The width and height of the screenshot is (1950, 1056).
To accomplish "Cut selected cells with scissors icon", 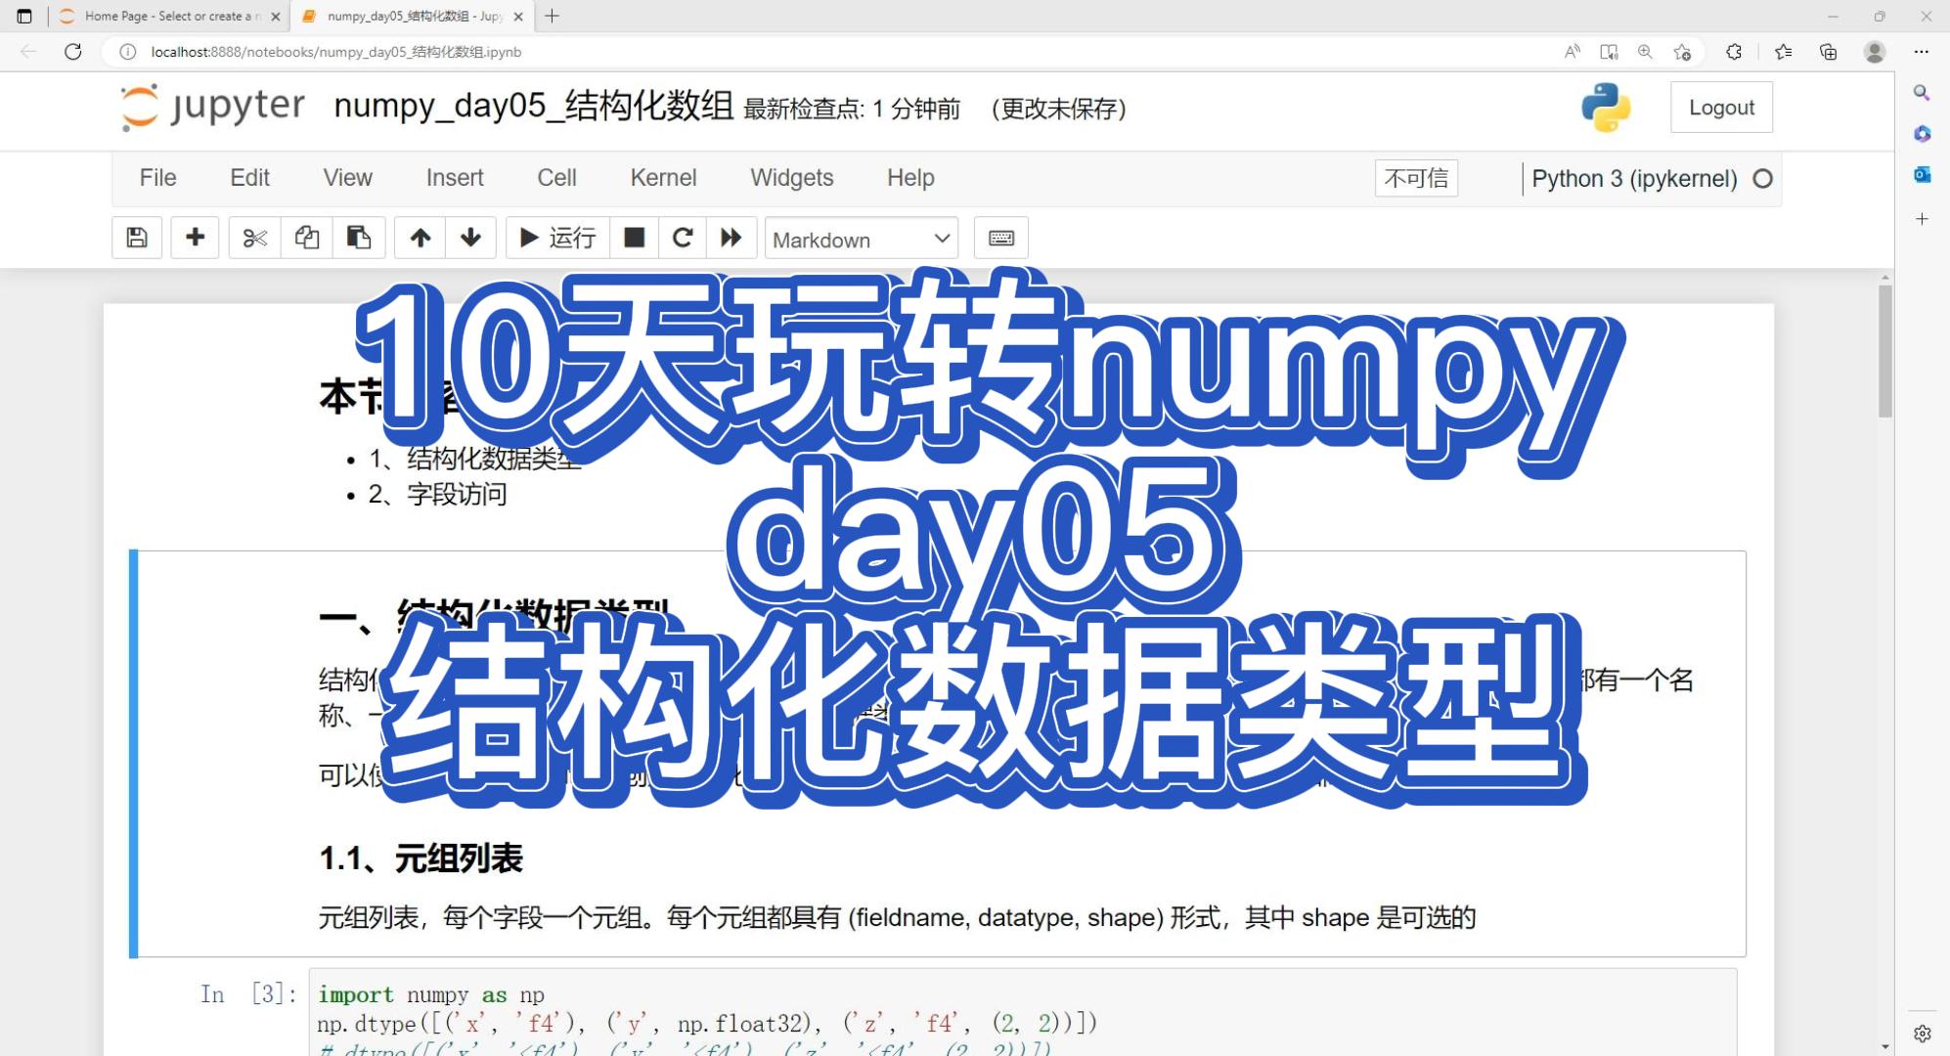I will pos(254,238).
